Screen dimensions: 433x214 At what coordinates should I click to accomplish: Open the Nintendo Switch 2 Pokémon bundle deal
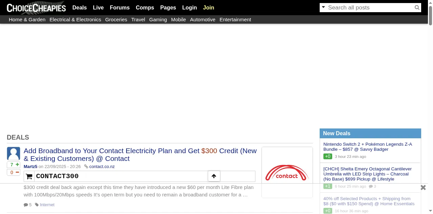click(x=368, y=147)
